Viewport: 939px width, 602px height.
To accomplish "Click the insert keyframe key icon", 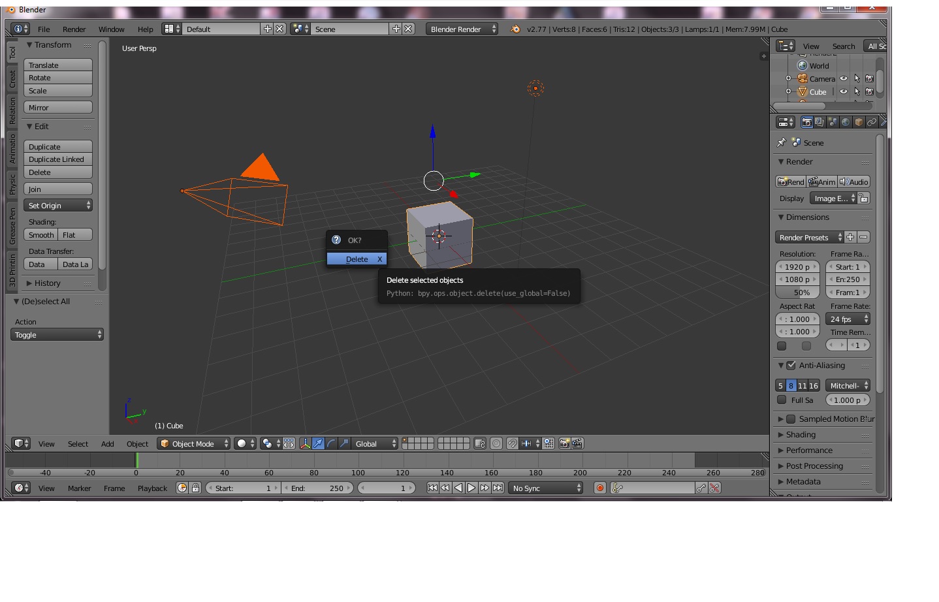I will tap(701, 488).
